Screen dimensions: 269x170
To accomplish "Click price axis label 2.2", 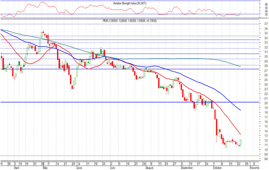I will pos(266,94).
